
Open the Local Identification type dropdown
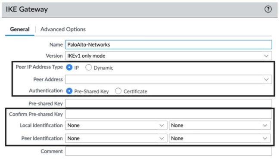point(116,125)
